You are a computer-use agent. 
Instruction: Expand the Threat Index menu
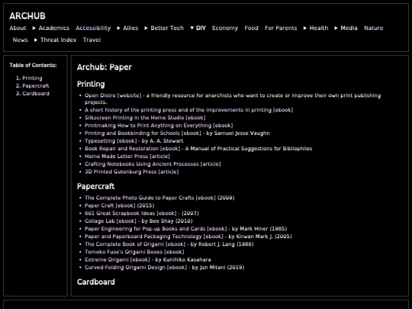(56, 40)
